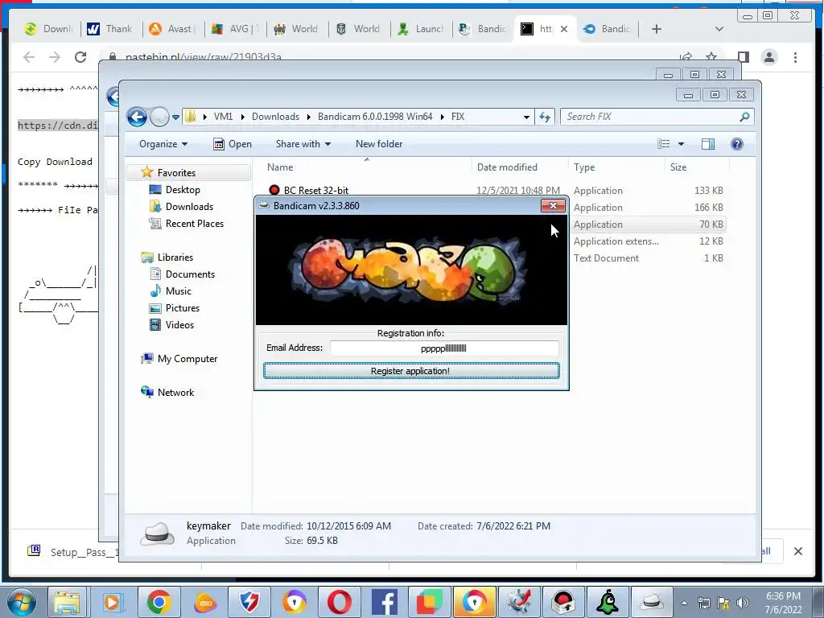Screen dimensions: 824x618
Task: Open Opera browser from the taskbar
Action: pyautogui.click(x=340, y=602)
